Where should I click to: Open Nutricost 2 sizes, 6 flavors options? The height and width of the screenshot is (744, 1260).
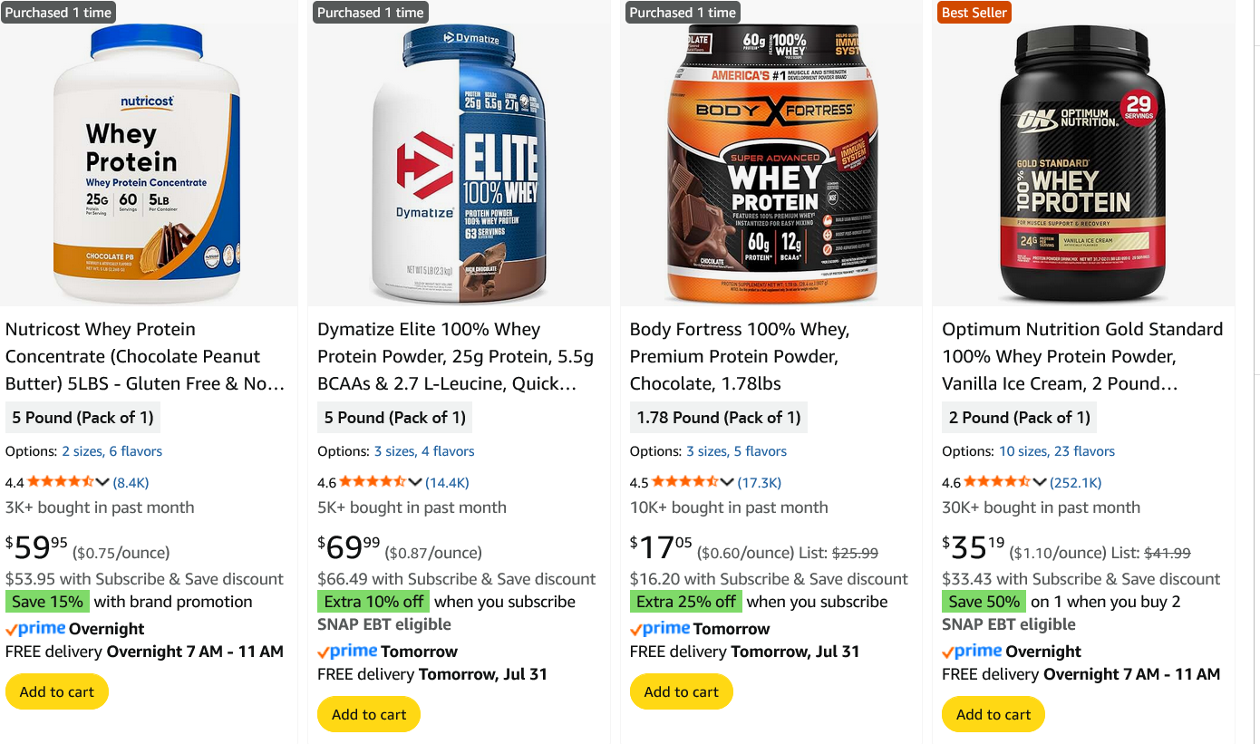click(x=112, y=451)
